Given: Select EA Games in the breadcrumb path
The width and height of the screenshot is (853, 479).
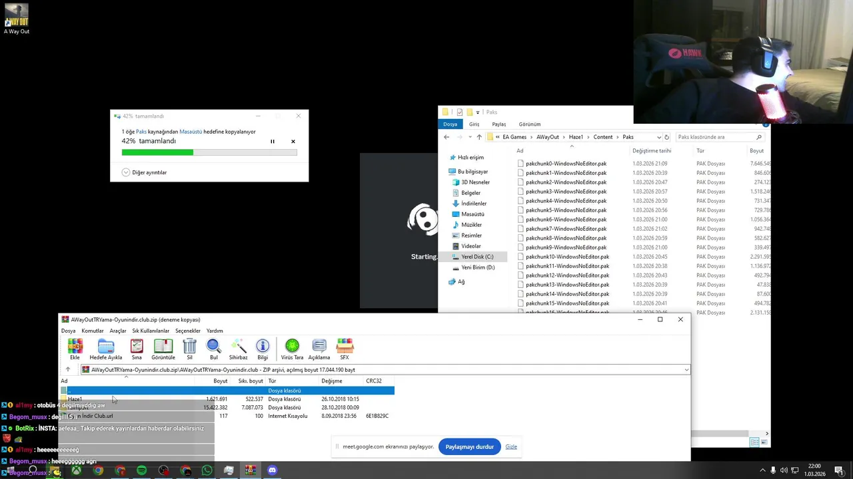Looking at the screenshot, I should (x=514, y=137).
